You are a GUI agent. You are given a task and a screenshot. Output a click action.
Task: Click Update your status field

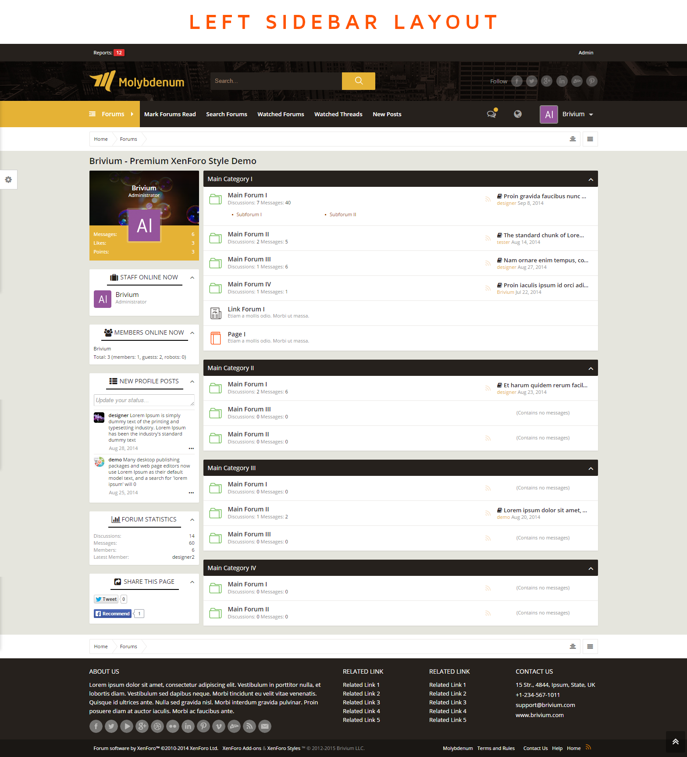click(x=144, y=400)
